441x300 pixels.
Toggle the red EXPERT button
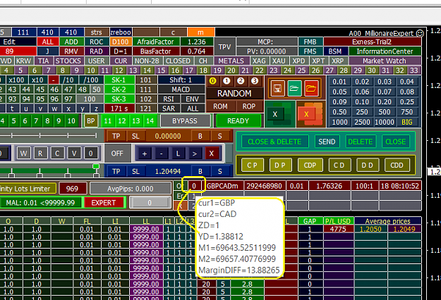click(104, 203)
